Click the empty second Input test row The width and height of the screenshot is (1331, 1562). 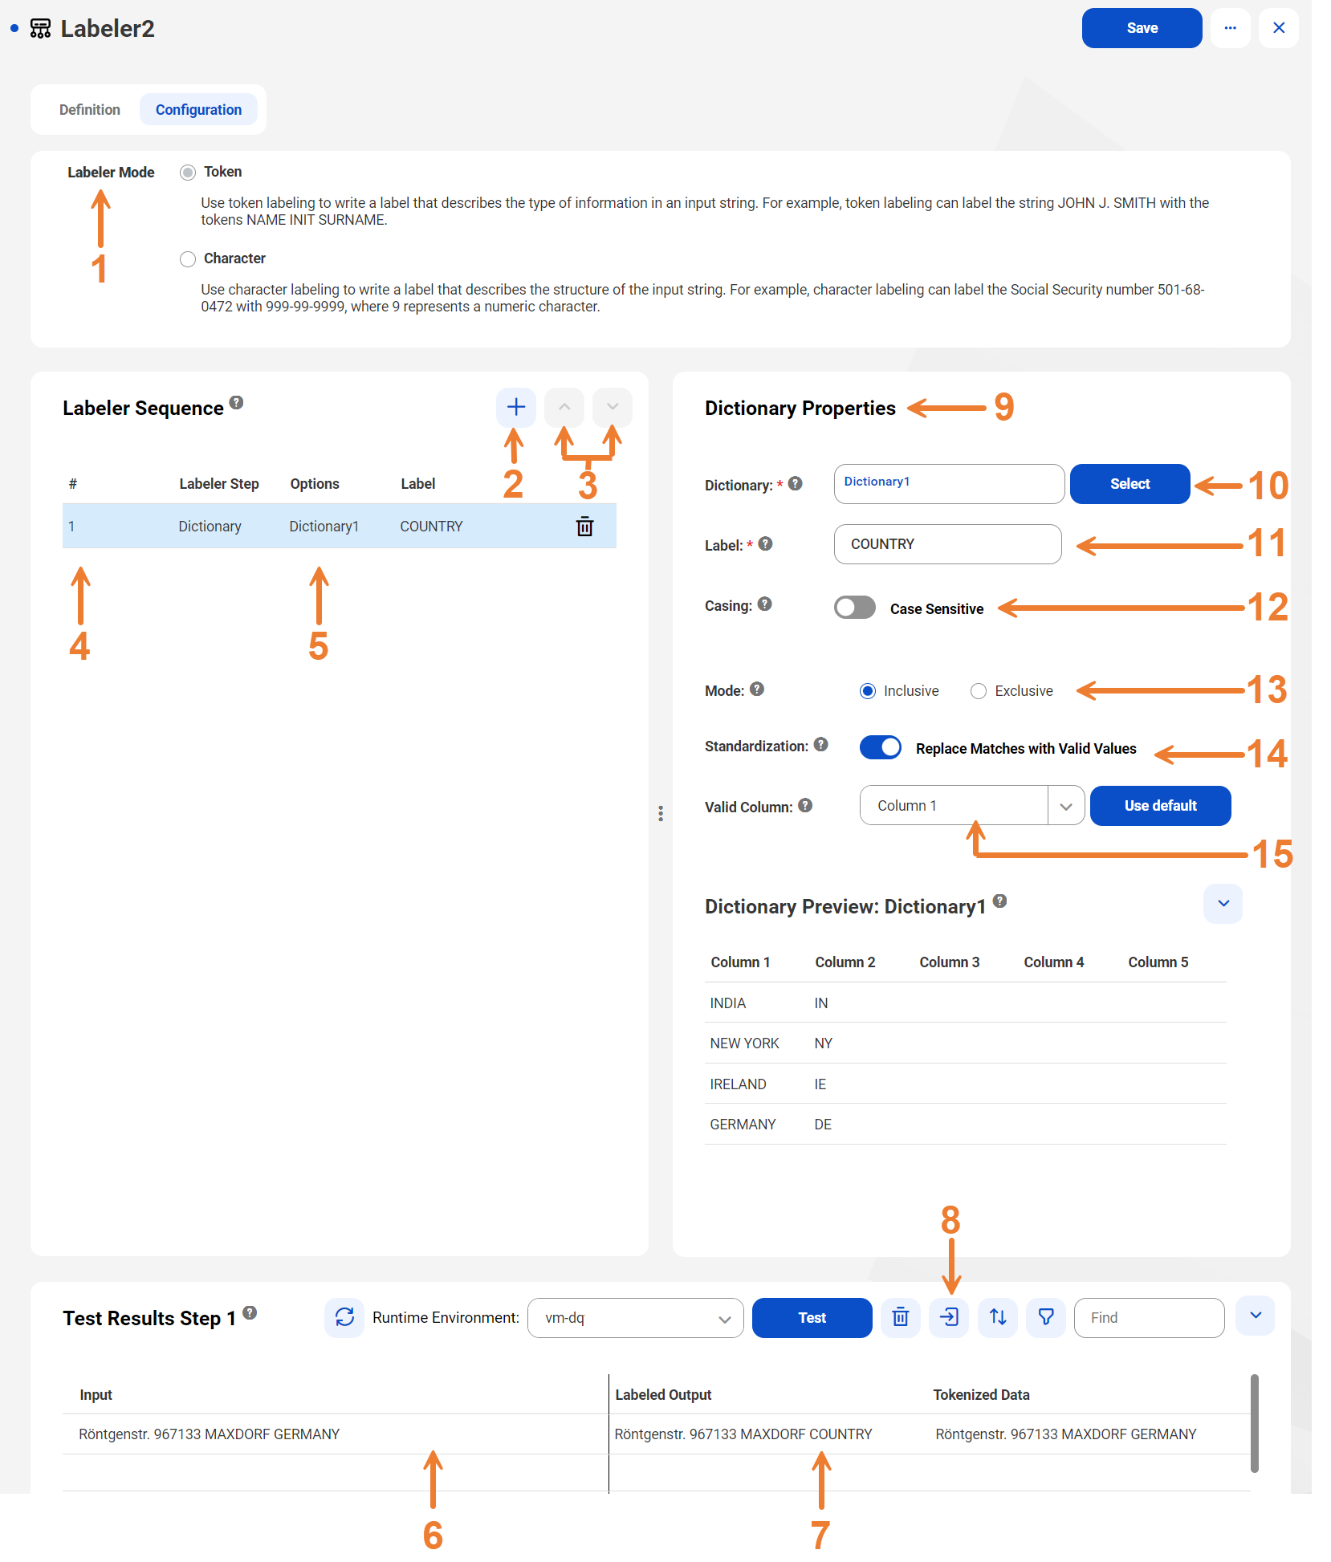(336, 1472)
